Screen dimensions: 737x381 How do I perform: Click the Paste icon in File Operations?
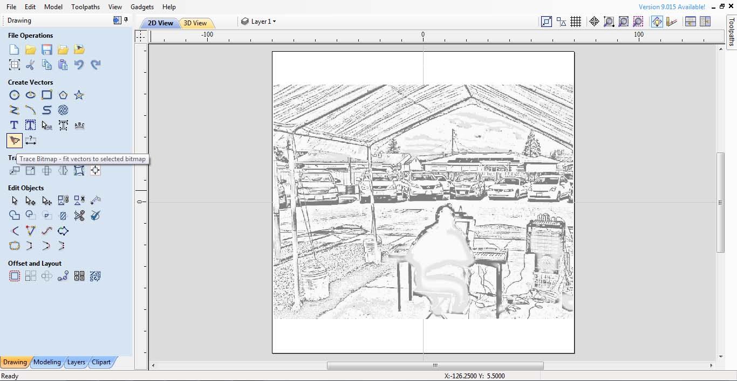point(63,65)
